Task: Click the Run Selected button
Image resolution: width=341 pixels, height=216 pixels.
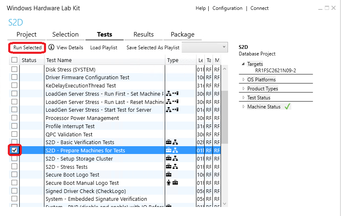Action: (28, 48)
